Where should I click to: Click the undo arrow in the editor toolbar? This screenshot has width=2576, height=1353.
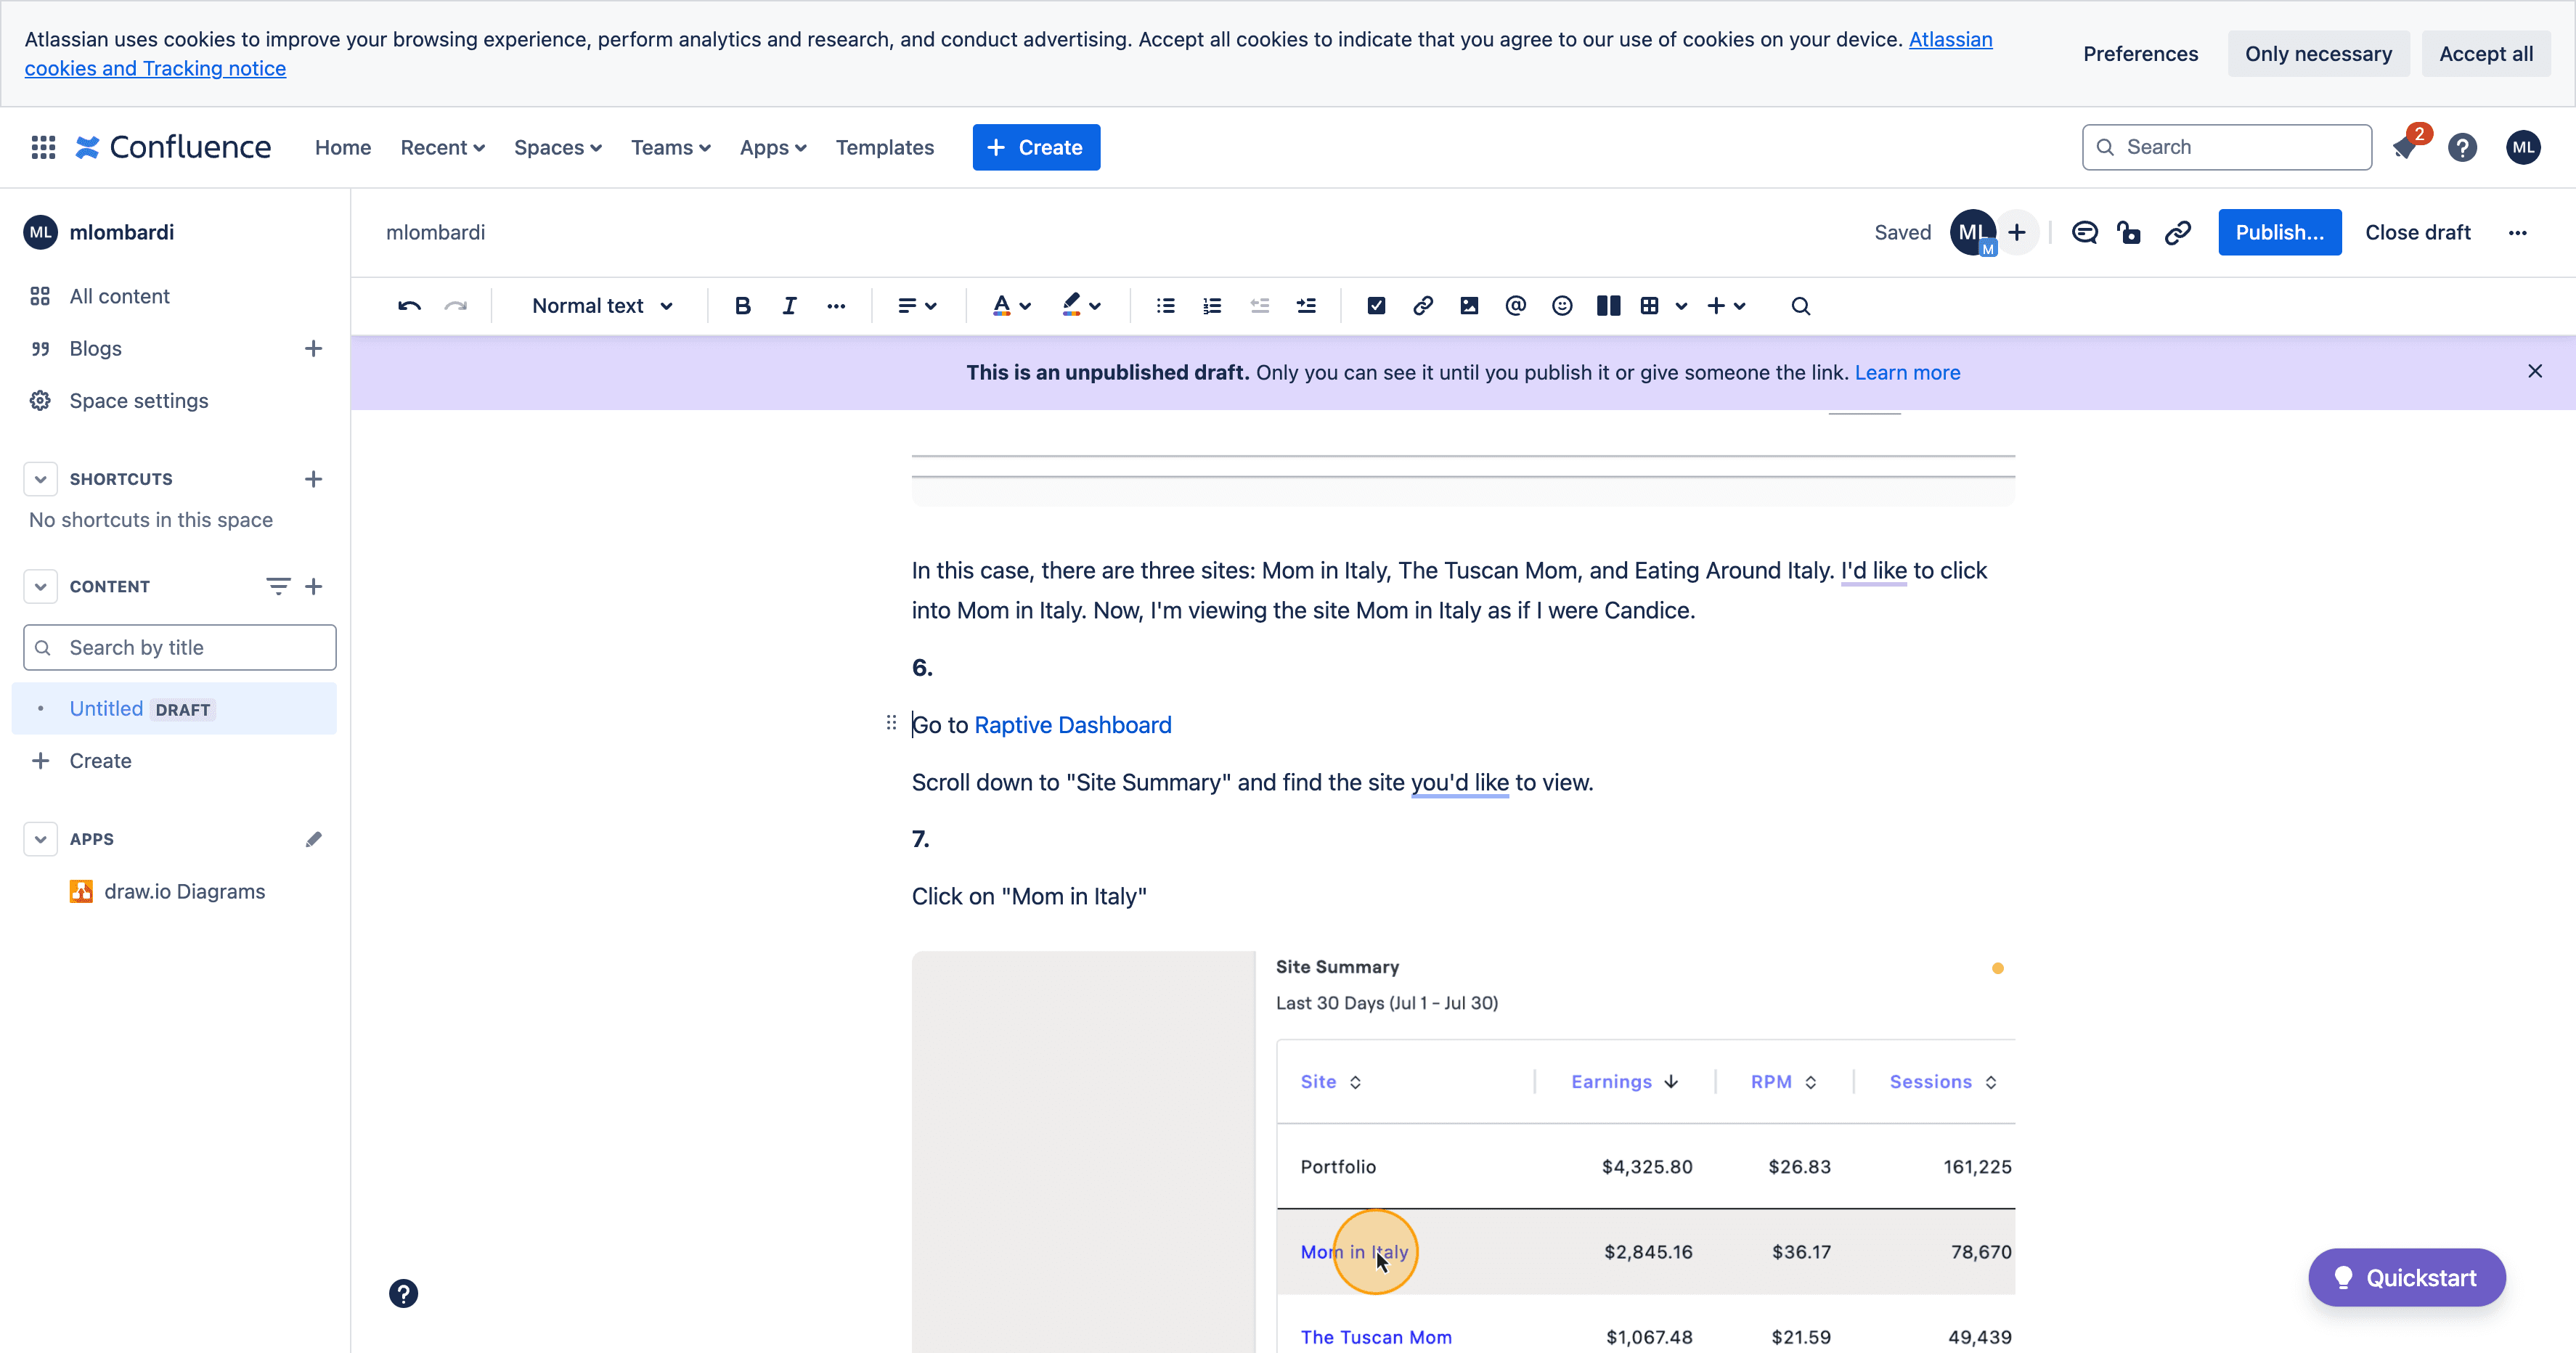[409, 306]
